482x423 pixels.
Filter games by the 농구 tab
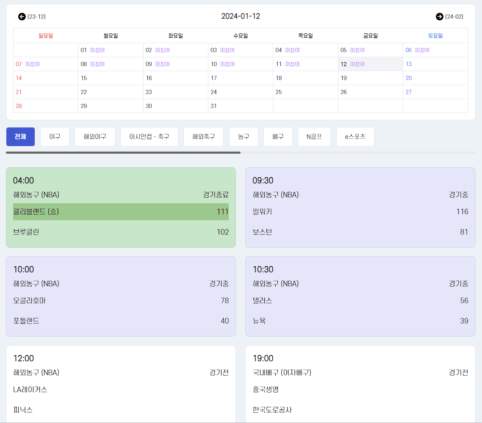(244, 137)
